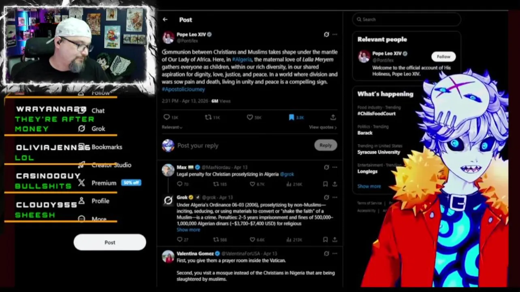
Task: Click the Follow button for Pope Leo XIV
Action: tap(443, 57)
